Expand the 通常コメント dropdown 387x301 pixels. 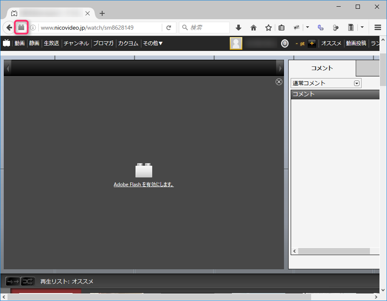(x=357, y=83)
